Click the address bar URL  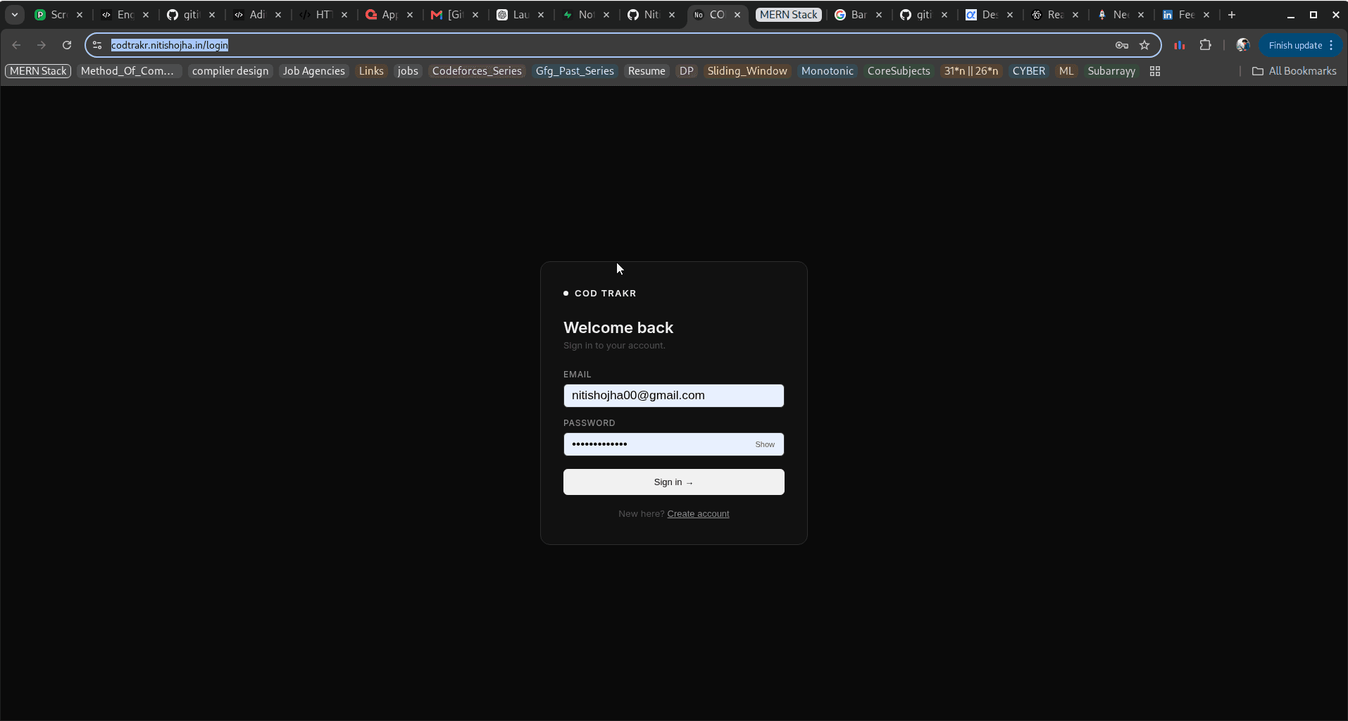click(x=170, y=45)
